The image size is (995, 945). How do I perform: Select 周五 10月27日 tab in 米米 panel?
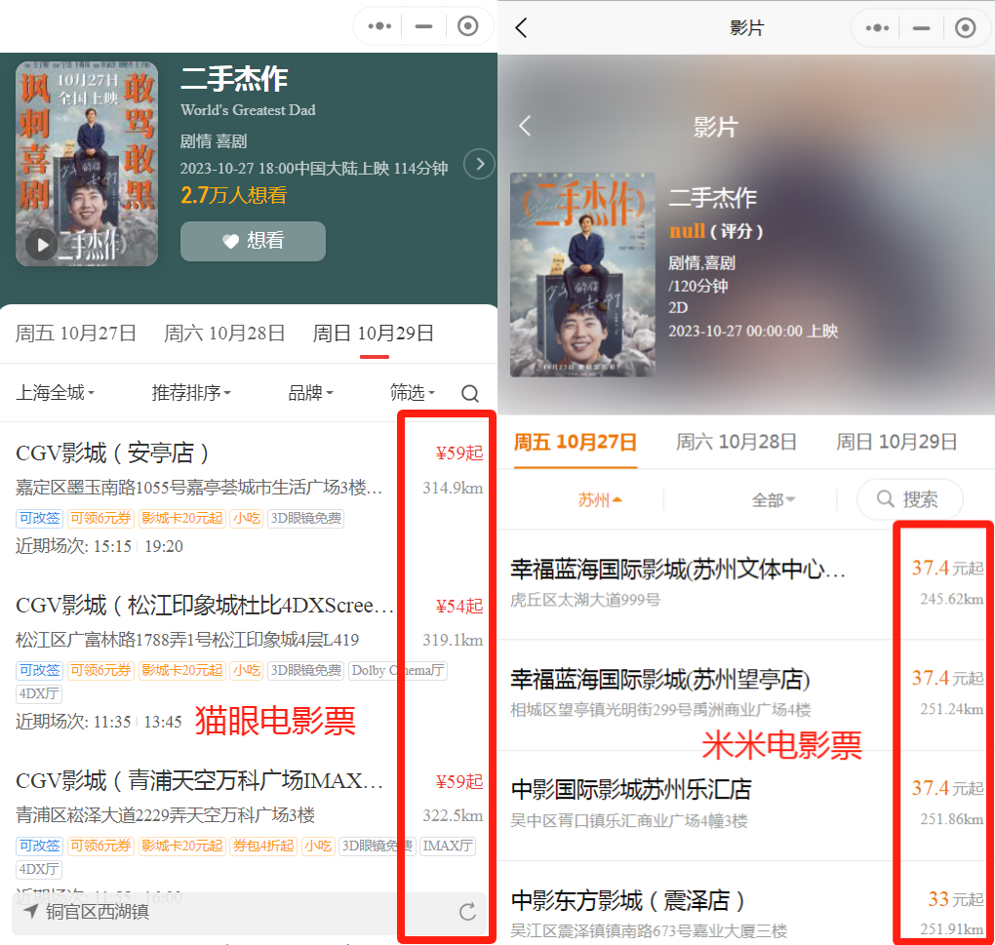(575, 442)
